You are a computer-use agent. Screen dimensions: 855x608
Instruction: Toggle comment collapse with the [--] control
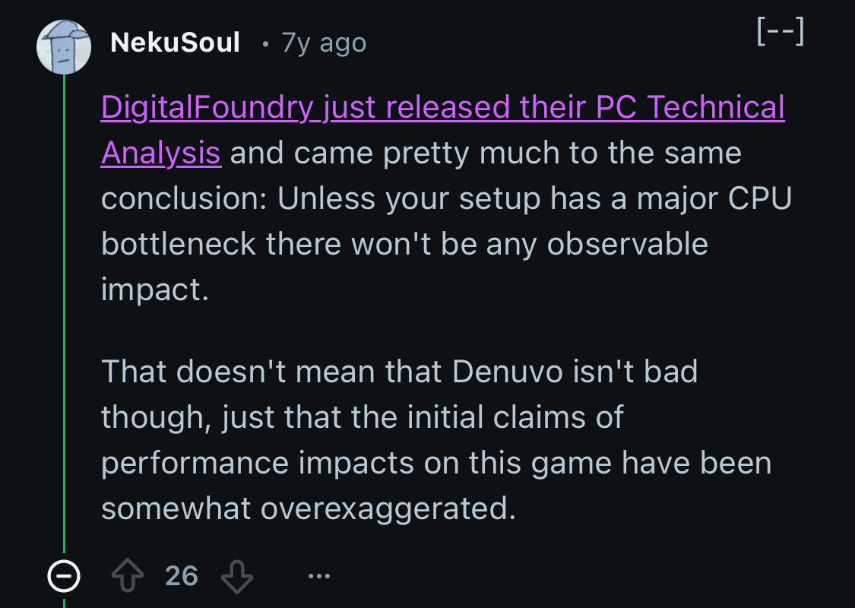pyautogui.click(x=781, y=33)
